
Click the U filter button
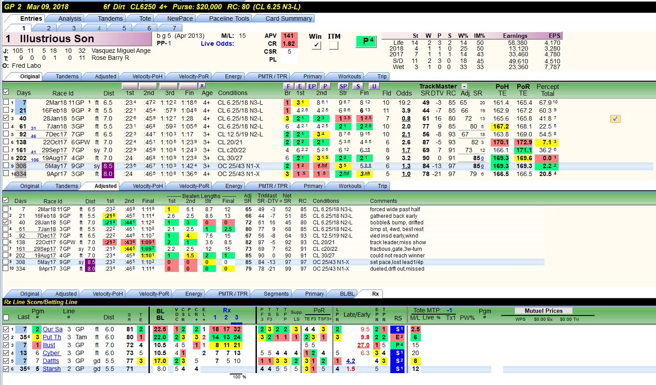pos(374,86)
